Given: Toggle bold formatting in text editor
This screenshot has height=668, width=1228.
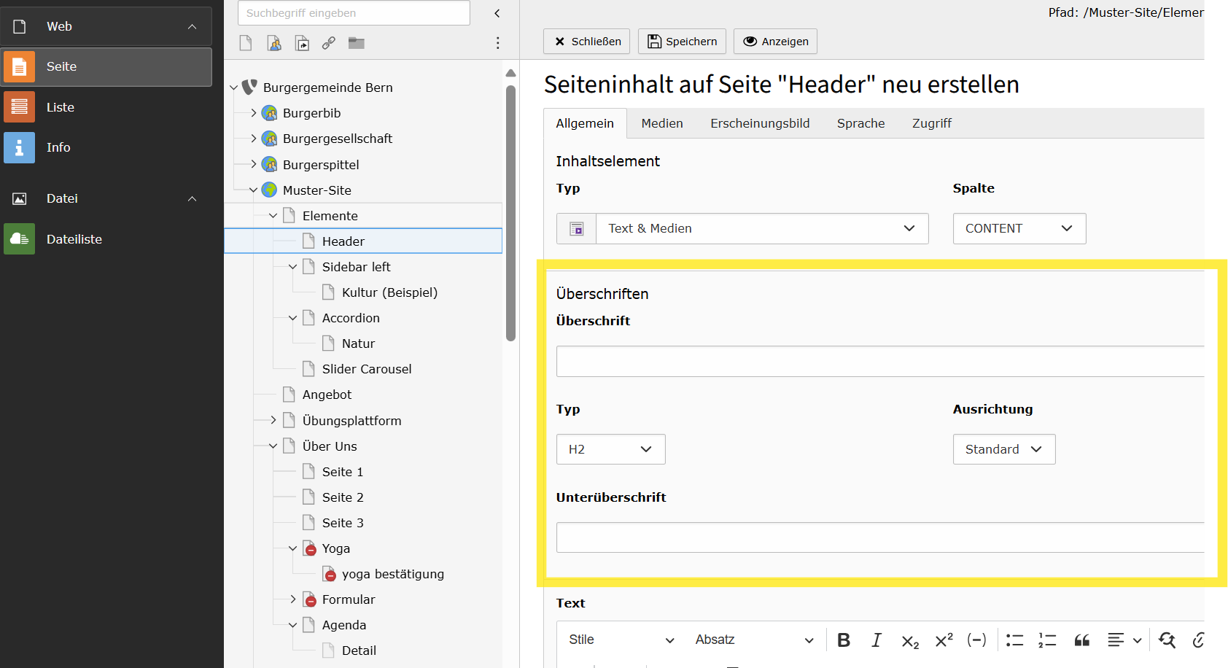Looking at the screenshot, I should click(x=844, y=640).
